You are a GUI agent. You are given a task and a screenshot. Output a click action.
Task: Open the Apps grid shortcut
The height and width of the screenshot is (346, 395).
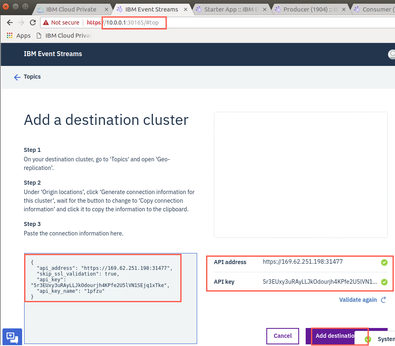(18, 36)
